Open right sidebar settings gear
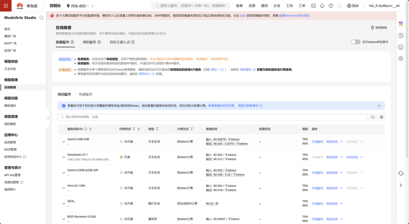The height and width of the screenshot is (224, 409). coord(401,59)
